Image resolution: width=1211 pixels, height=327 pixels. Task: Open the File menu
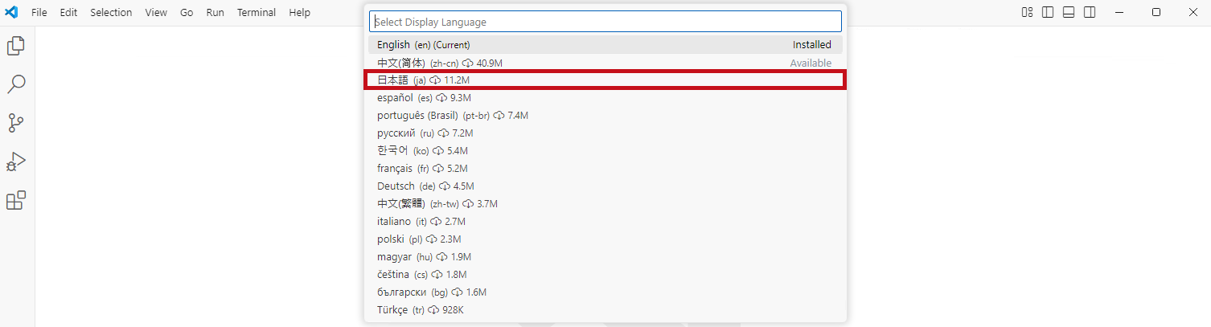(x=39, y=13)
